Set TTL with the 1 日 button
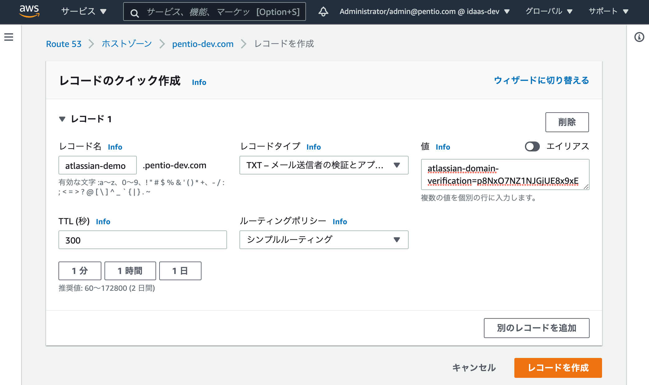Image resolution: width=649 pixels, height=385 pixels. [180, 271]
